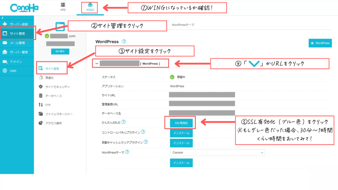This screenshot has height=190, width=338.
Task: Select サイト設定 in the submenu
Action: [52, 69]
